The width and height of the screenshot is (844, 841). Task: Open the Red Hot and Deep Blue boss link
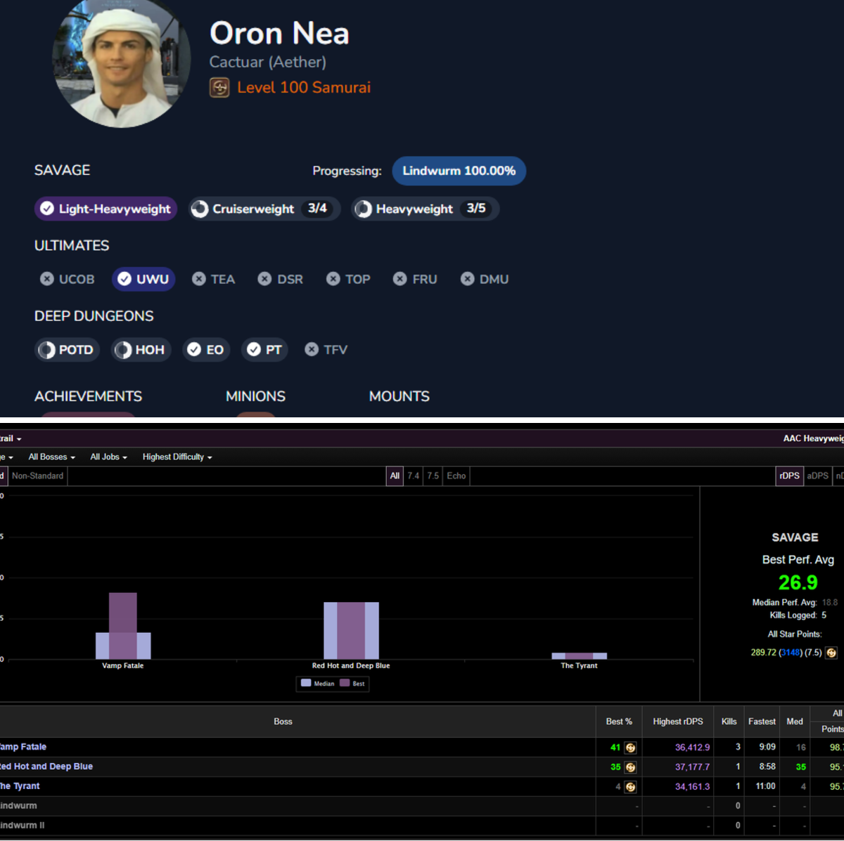click(x=46, y=767)
